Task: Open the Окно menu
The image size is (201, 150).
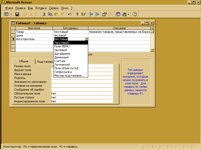Action: (x=65, y=8)
